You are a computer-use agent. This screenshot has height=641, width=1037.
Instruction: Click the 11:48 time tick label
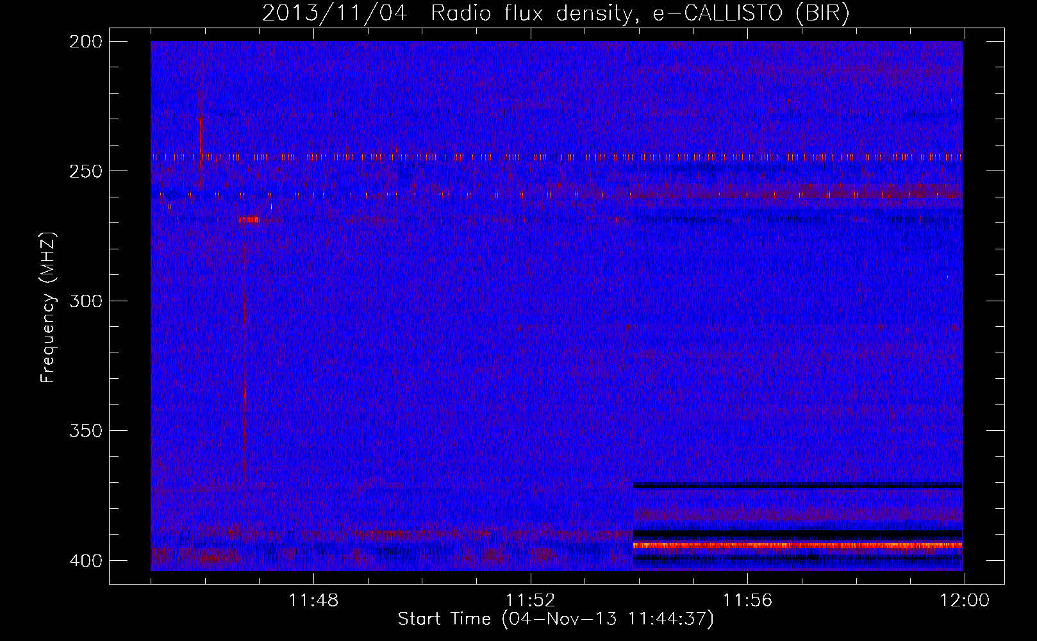(313, 601)
